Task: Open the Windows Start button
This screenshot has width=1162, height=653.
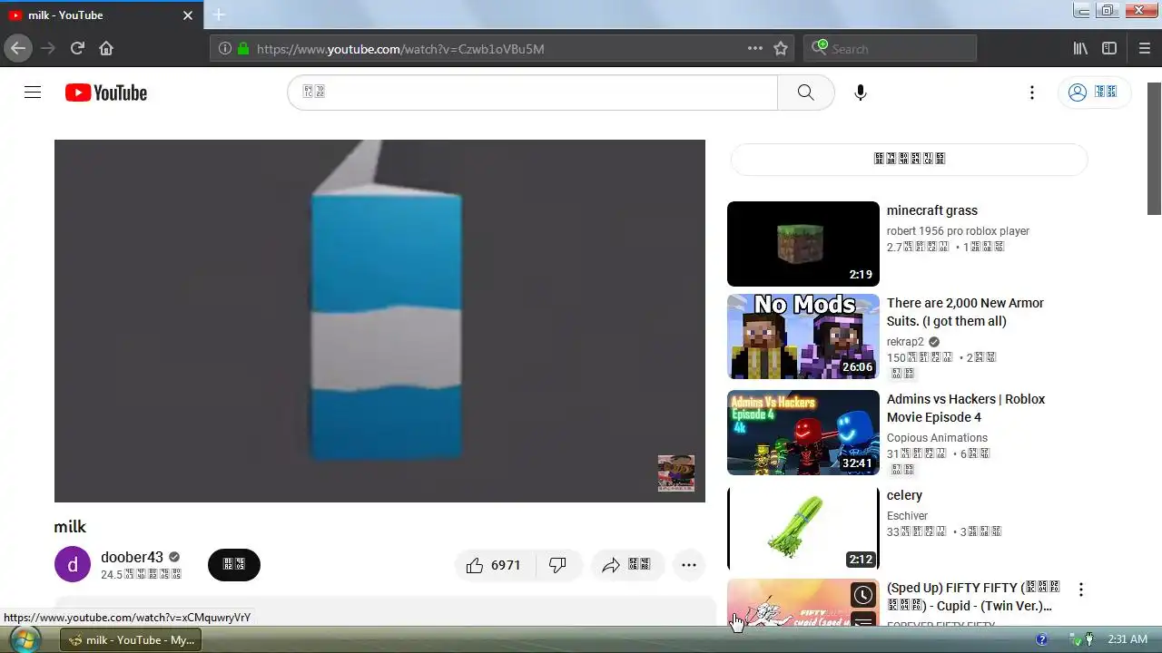Action: (x=24, y=639)
